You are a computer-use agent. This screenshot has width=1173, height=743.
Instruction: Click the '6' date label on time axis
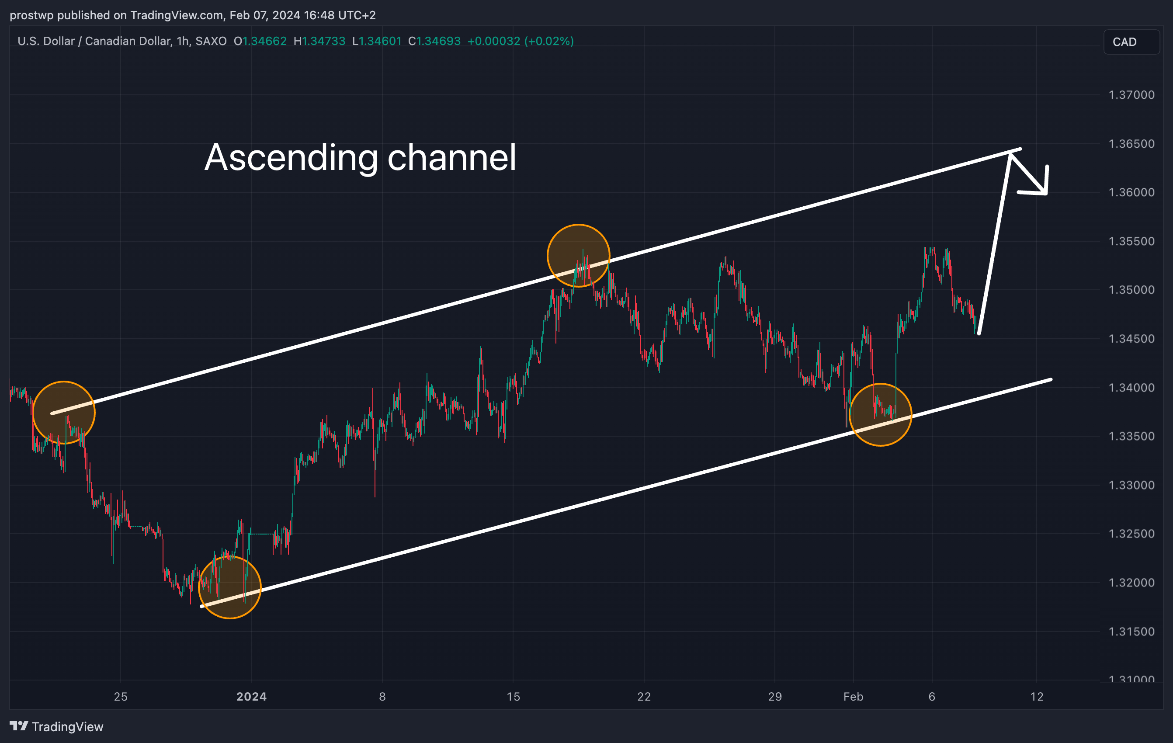click(932, 697)
